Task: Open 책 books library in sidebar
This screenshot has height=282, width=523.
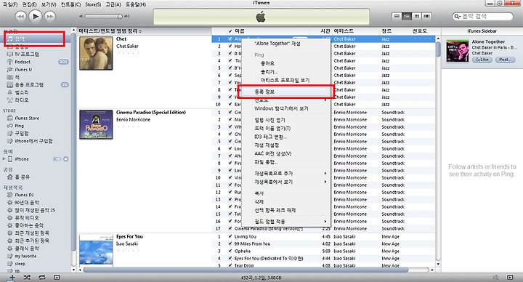Action: pyautogui.click(x=17, y=77)
